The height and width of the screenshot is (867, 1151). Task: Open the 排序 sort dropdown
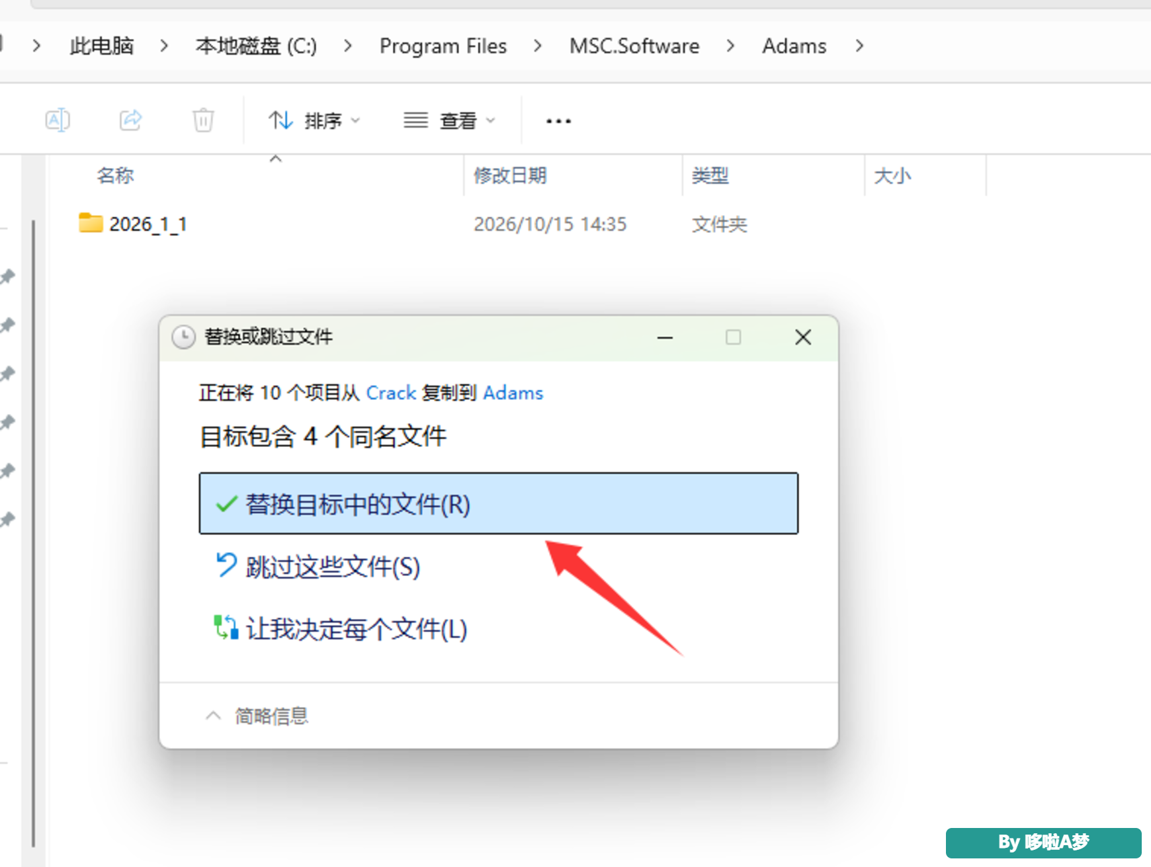pyautogui.click(x=314, y=120)
